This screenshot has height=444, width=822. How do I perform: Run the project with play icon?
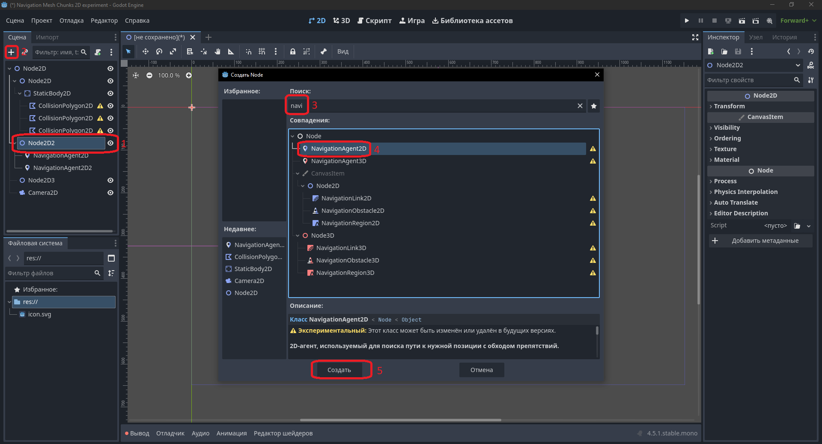point(687,21)
